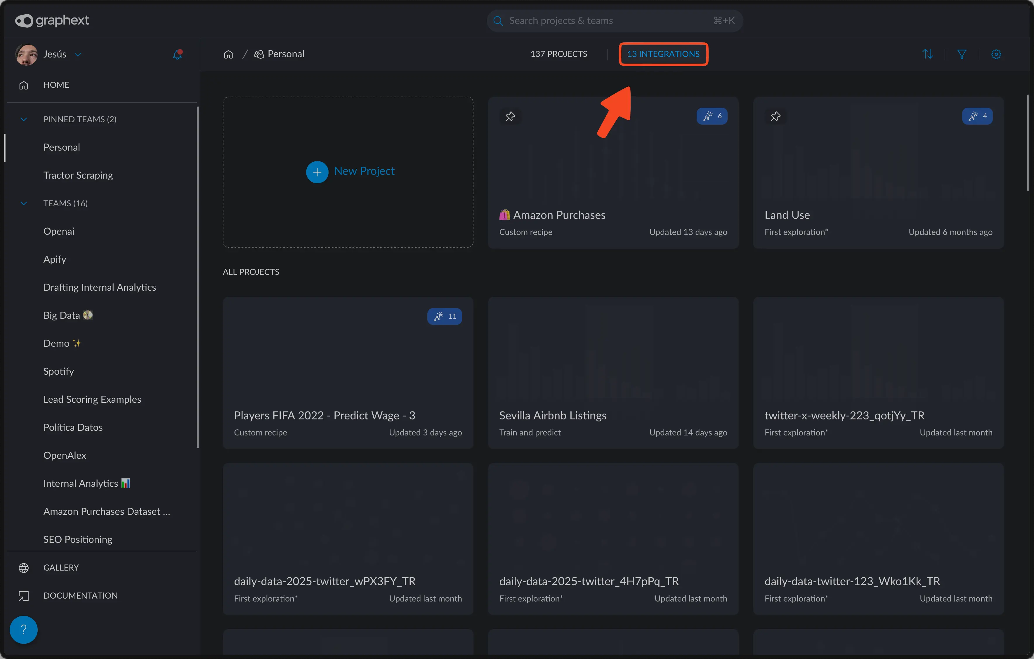This screenshot has height=659, width=1034.
Task: Open the user menu next to Jesús
Action: 78,54
